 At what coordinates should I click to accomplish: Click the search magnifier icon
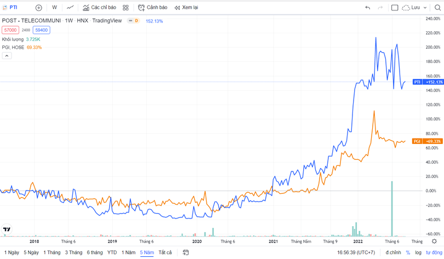pos(437,8)
